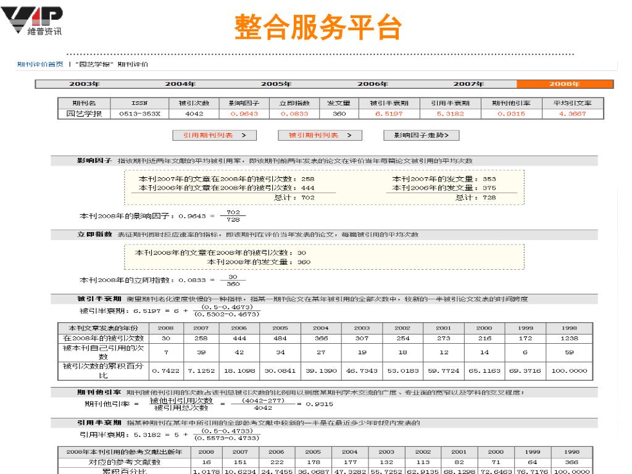Switch to the 2006年 tab
Screen dimensions: 632x474
pos(373,84)
